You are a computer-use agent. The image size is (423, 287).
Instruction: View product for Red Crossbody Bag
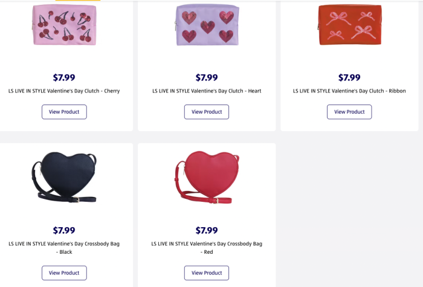click(207, 273)
